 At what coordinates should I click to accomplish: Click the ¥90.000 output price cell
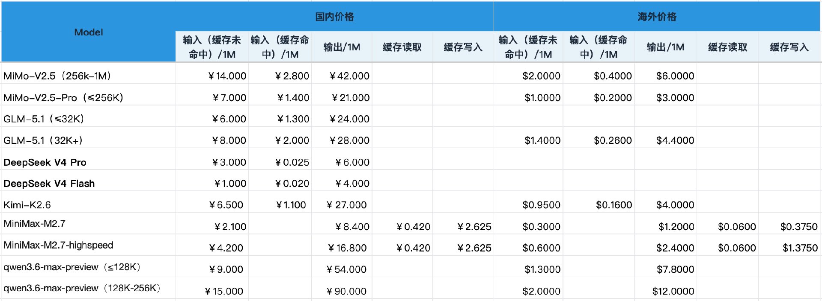(x=346, y=291)
